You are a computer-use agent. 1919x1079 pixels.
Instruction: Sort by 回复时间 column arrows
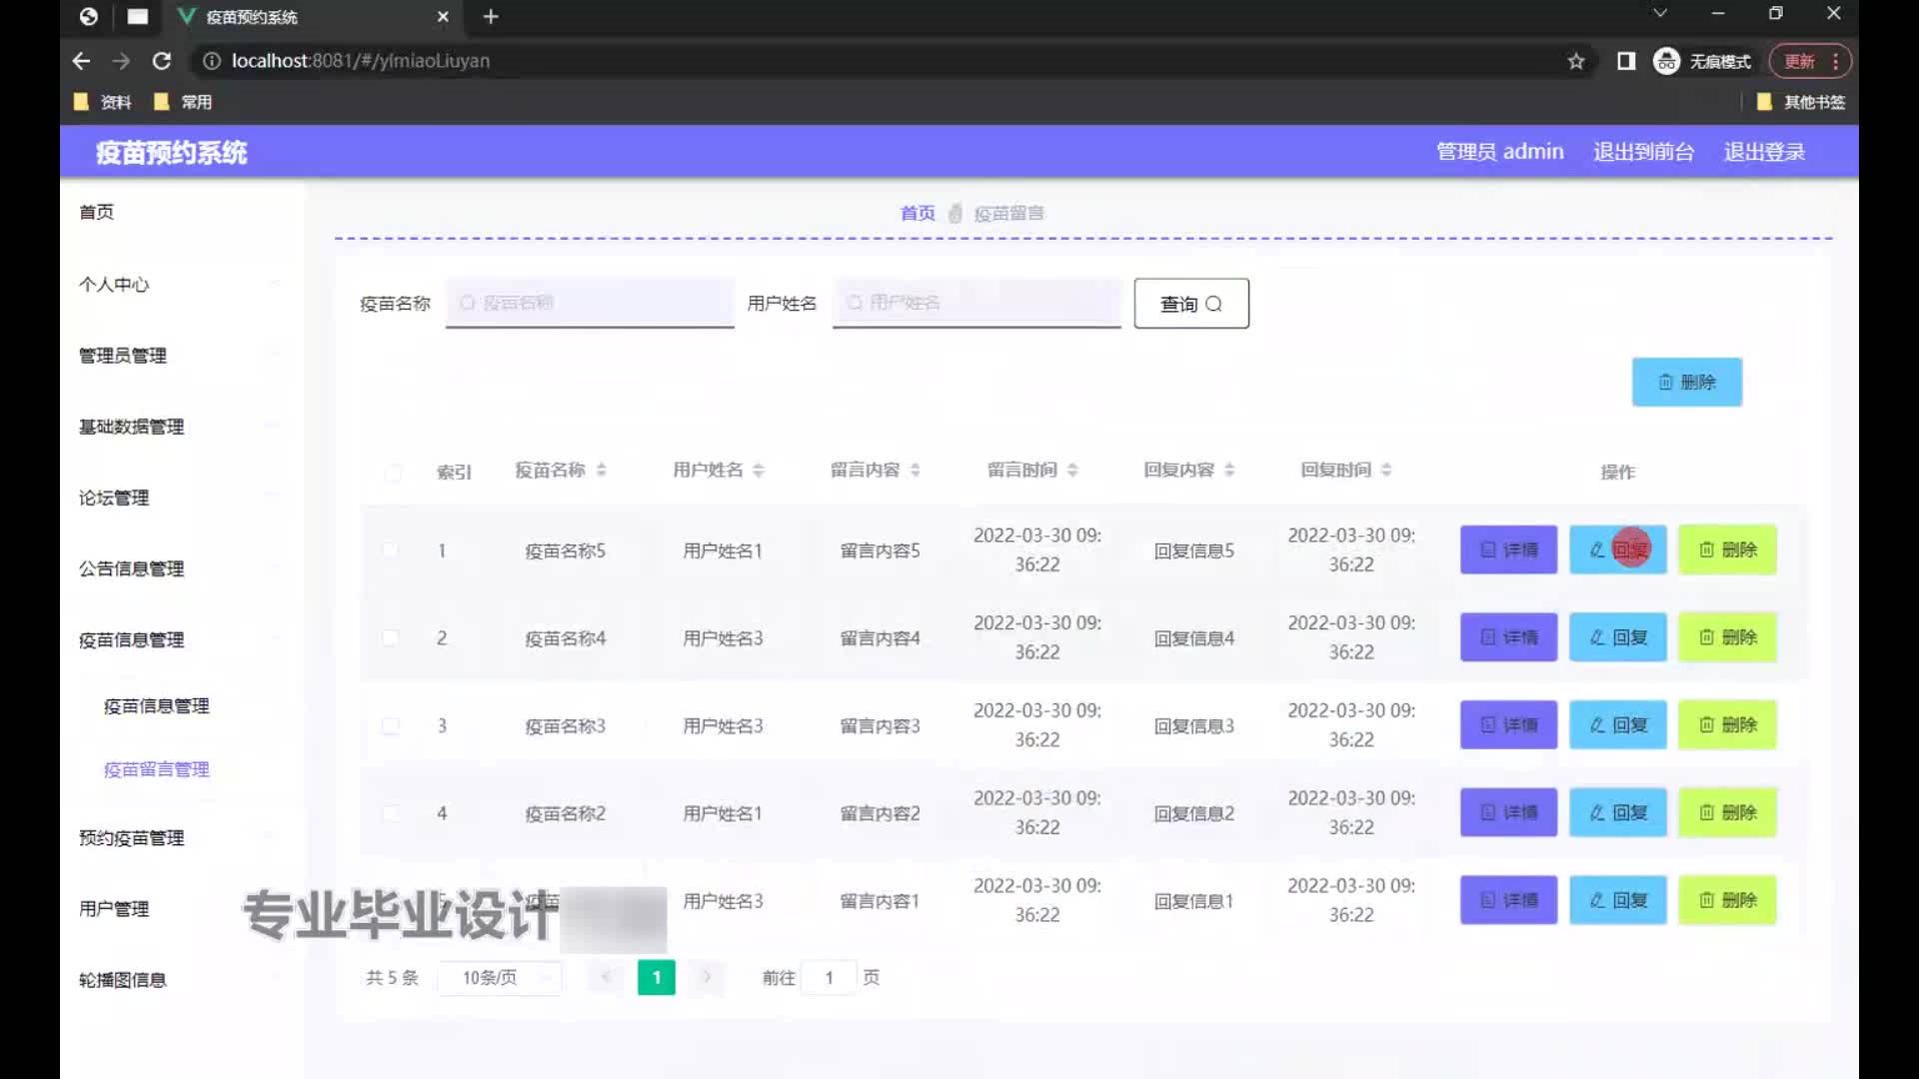point(1386,470)
